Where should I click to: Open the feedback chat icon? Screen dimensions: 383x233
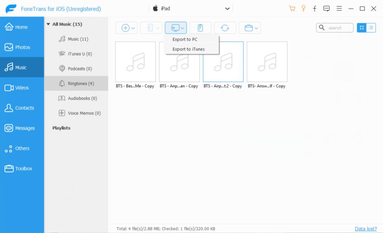pyautogui.click(x=326, y=9)
